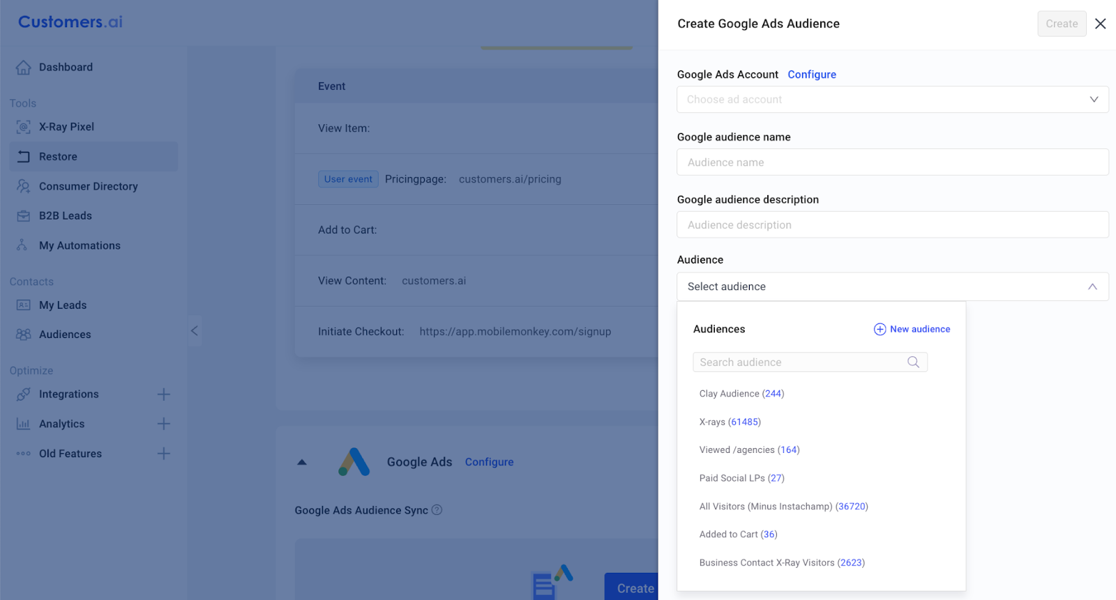Viewport: 1116px width, 600px height.
Task: Click the plus circle icon beside New audience
Action: point(880,329)
